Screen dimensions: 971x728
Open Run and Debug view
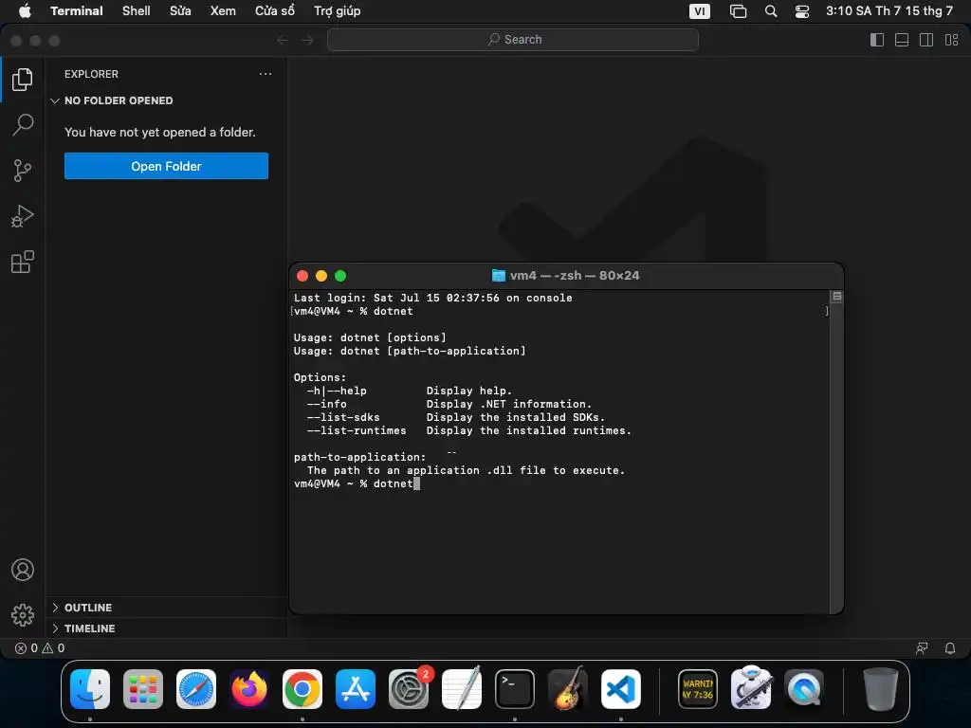pos(23,216)
